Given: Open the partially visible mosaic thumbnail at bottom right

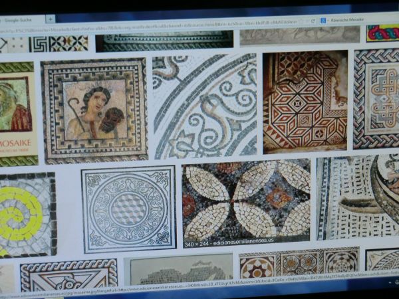Looking at the screenshot, I should tap(382, 260).
